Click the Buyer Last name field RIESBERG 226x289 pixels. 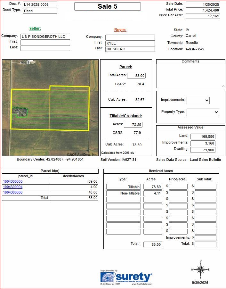point(130,49)
